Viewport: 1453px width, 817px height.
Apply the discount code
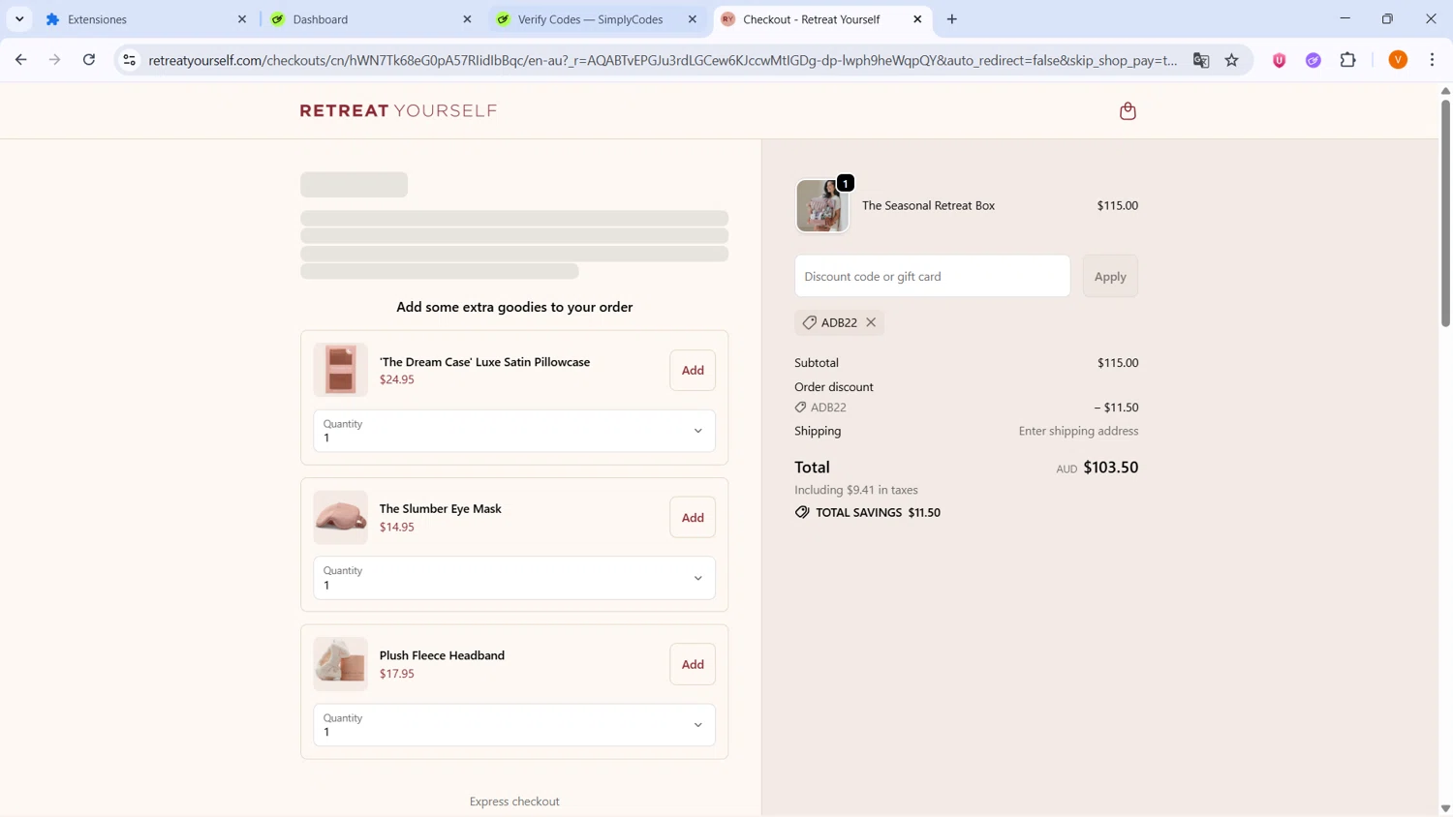coord(1110,277)
